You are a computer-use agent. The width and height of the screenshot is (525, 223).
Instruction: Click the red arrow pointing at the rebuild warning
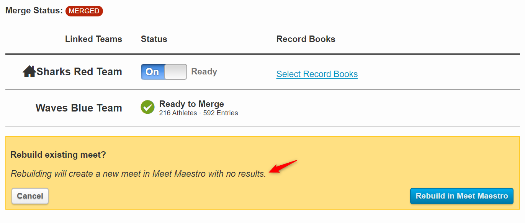pyautogui.click(x=283, y=166)
